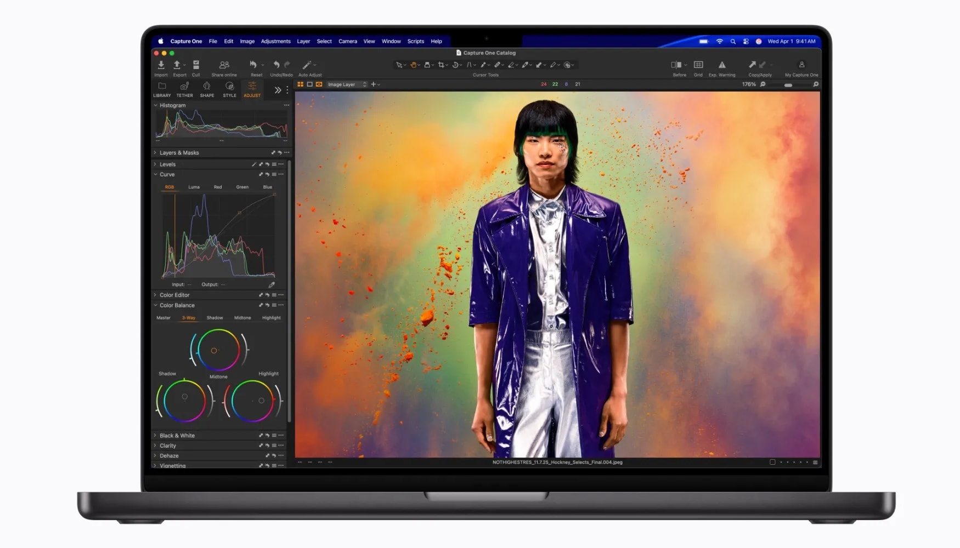The width and height of the screenshot is (960, 548).
Task: Click the Midtone color balance wheel
Action: pos(218,350)
